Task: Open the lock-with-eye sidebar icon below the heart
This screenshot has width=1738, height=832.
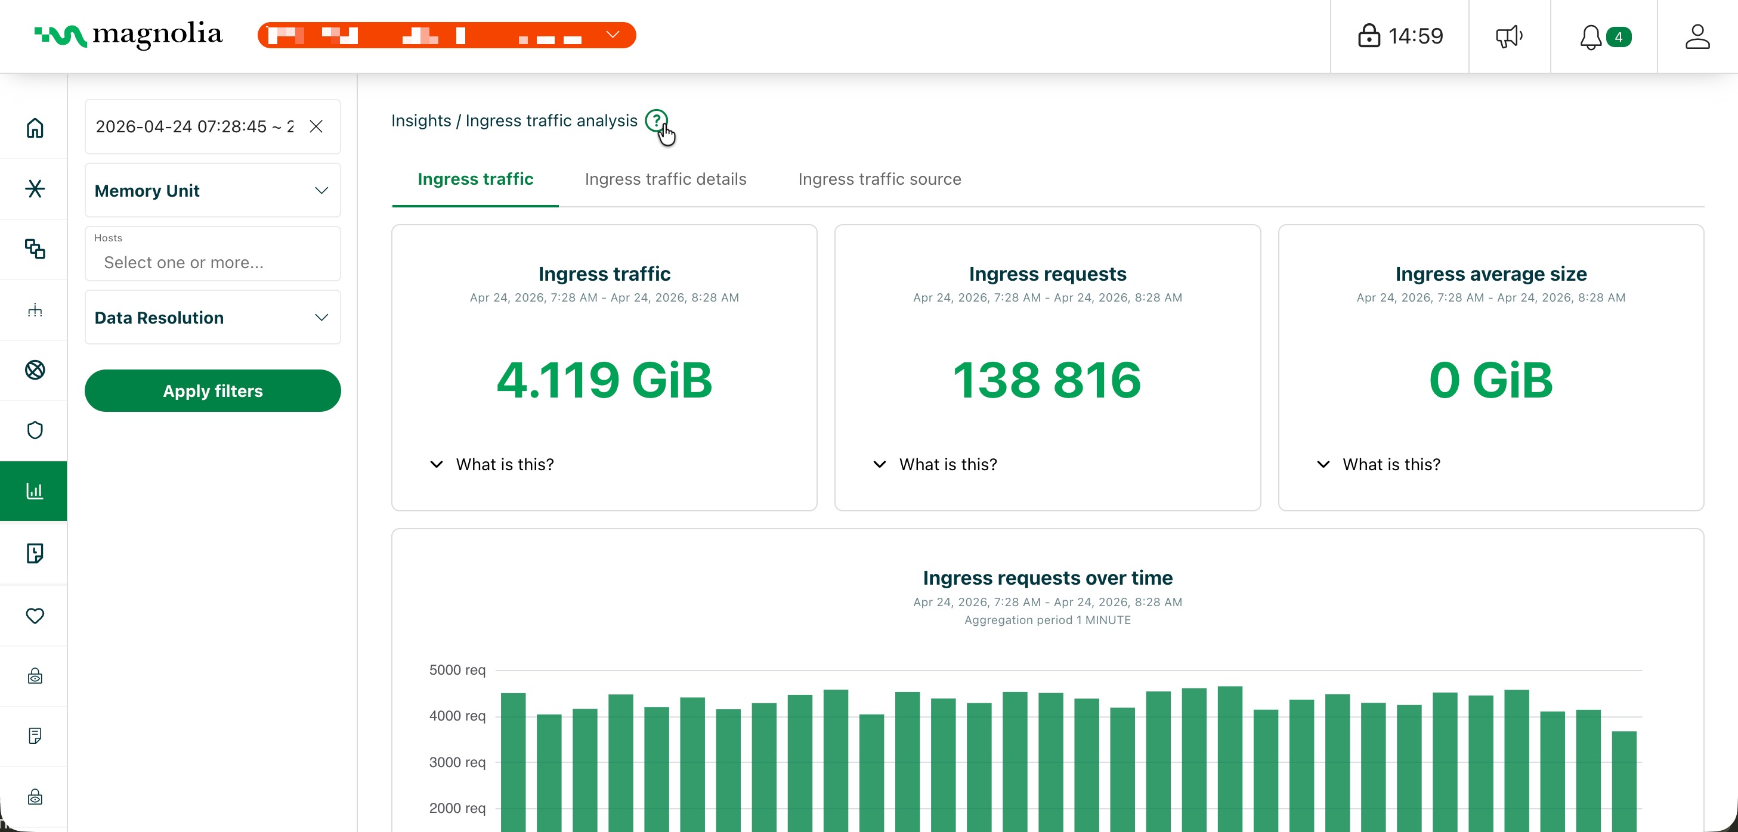Action: pyautogui.click(x=35, y=676)
